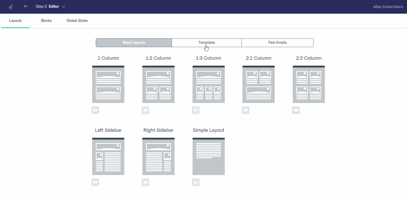Click the '1:3 Column' title text

pyautogui.click(x=209, y=58)
